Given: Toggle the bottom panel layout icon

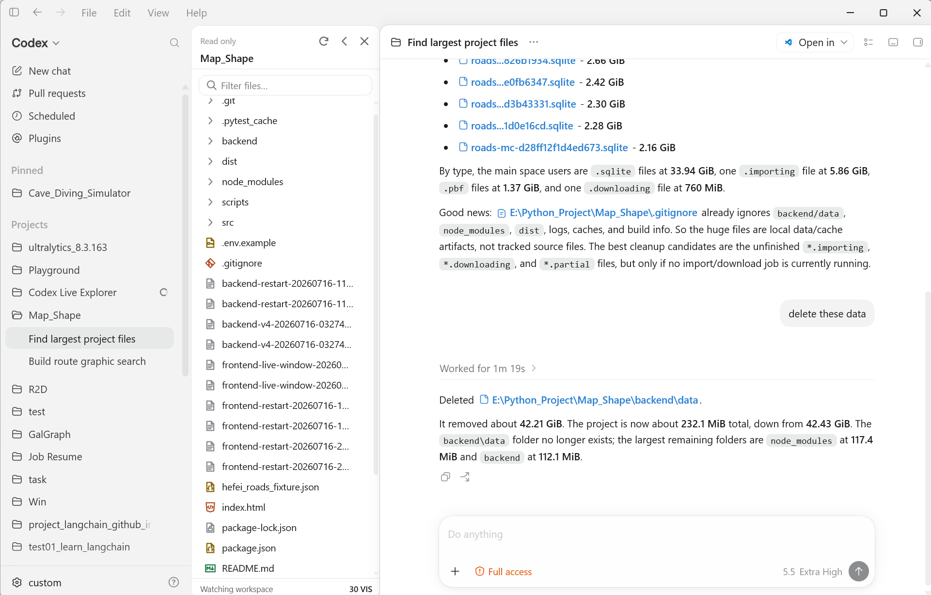Looking at the screenshot, I should point(893,42).
